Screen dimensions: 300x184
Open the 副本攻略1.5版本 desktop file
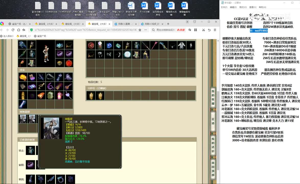[x=38, y=9]
